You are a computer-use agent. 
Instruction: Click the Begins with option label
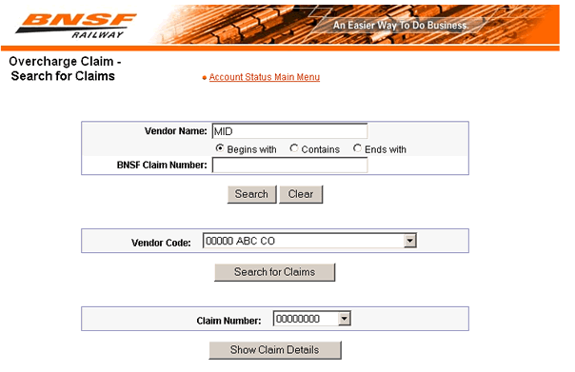click(x=251, y=149)
